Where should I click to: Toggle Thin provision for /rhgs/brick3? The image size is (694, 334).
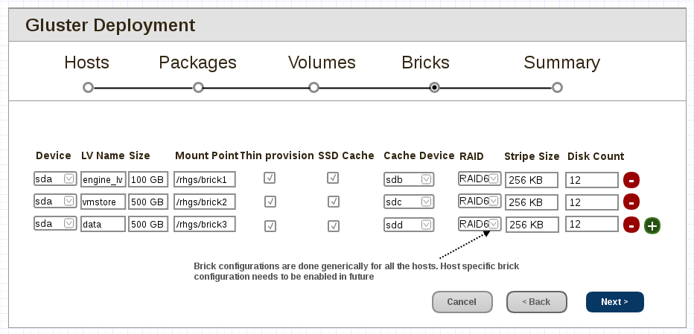[x=270, y=225]
